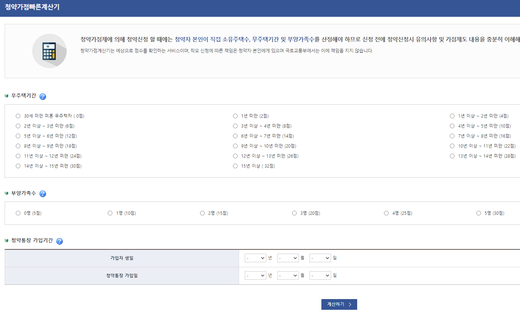Select the 15년 이상 (32점) option

pos(235,166)
